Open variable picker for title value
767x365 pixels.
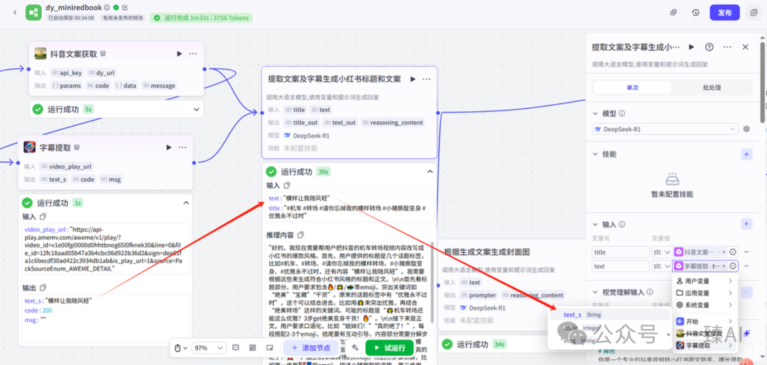733,252
